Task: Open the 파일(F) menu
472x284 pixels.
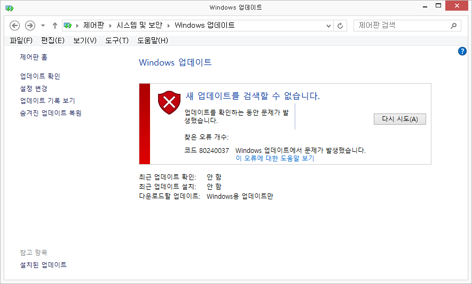Action: [x=21, y=40]
